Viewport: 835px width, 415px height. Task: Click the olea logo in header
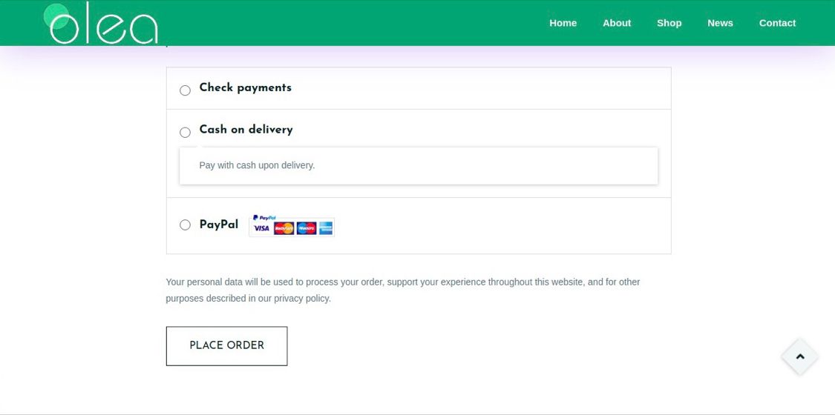click(x=101, y=23)
